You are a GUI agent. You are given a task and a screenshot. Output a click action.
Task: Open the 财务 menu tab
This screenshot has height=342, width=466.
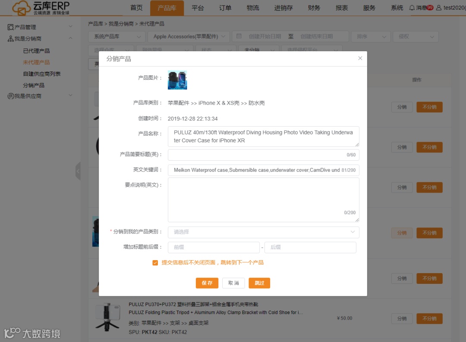coord(314,8)
